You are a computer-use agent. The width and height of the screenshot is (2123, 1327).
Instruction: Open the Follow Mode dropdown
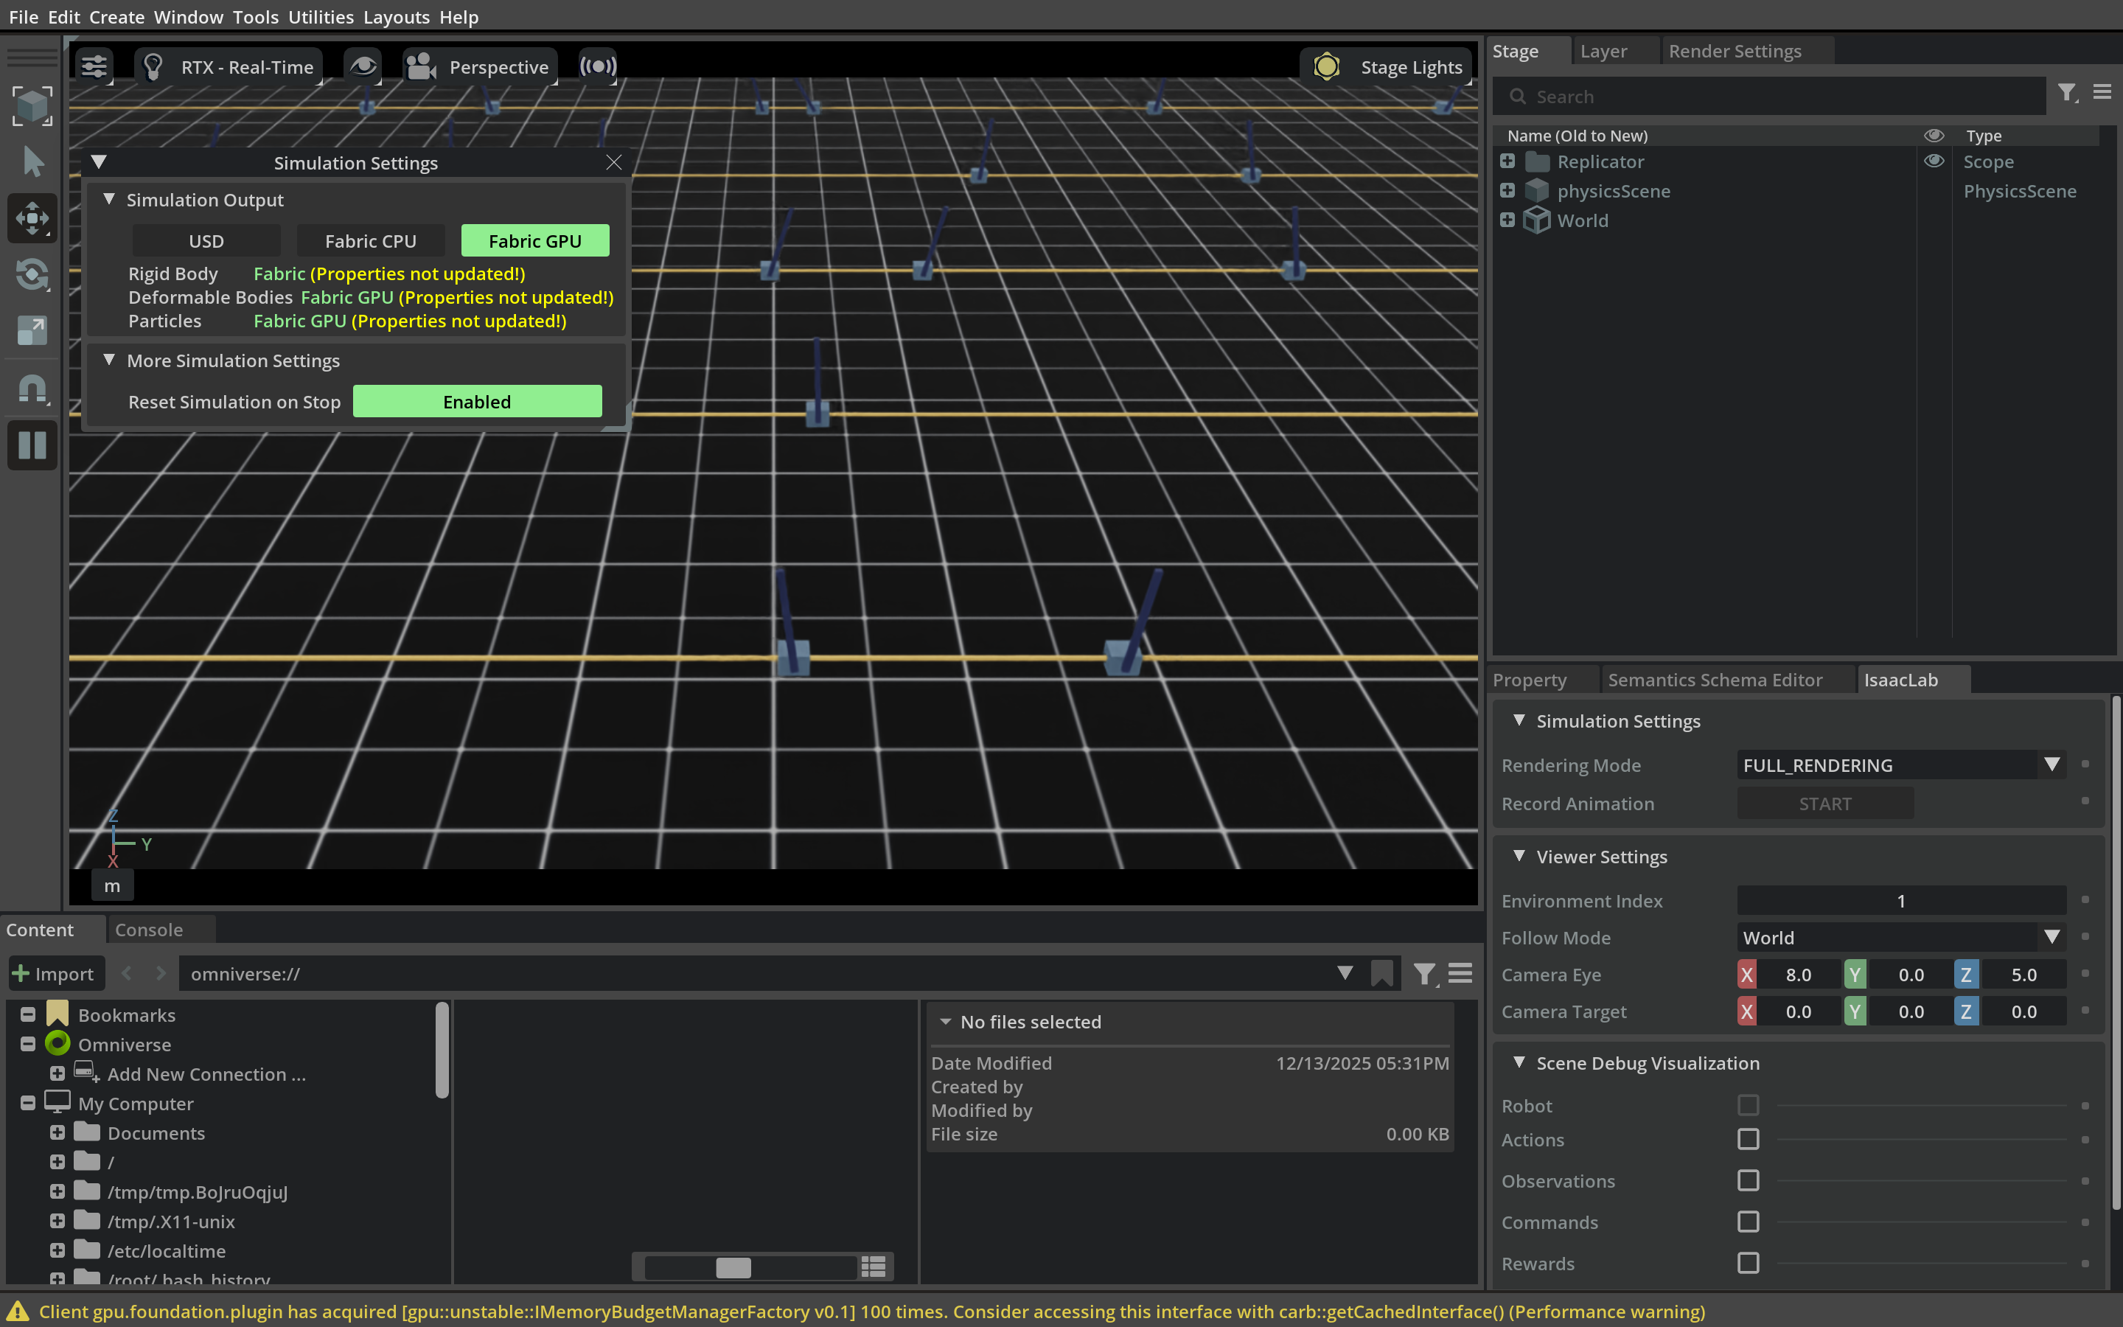point(1900,937)
